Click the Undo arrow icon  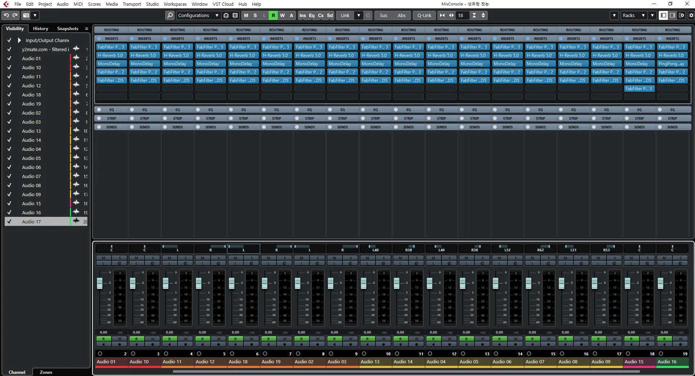coord(7,15)
